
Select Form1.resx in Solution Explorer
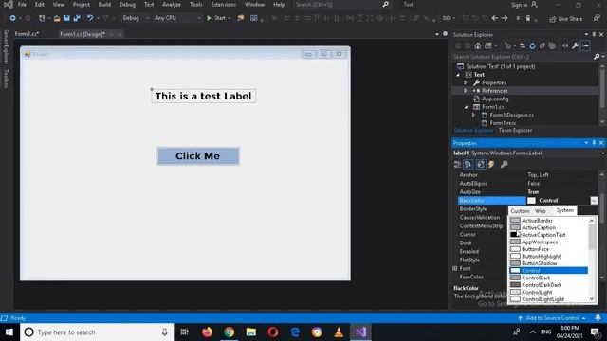503,123
